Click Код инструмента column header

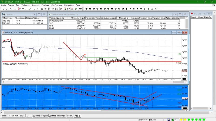tap(58, 18)
